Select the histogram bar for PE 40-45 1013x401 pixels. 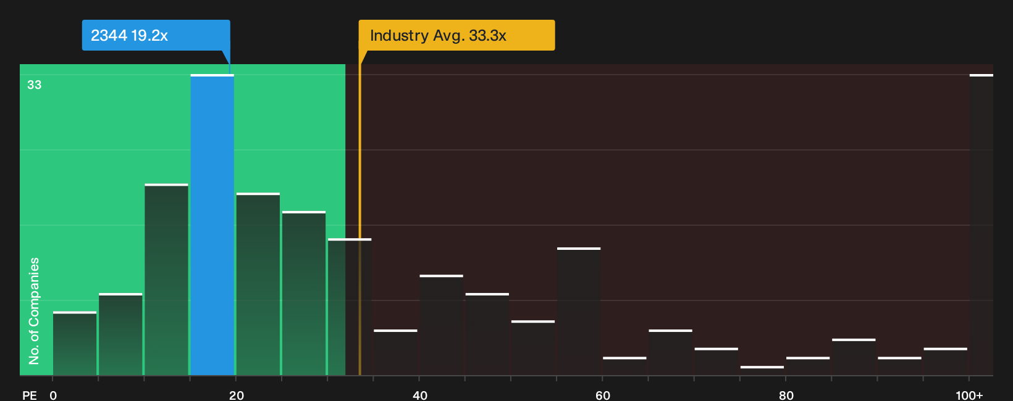pyautogui.click(x=441, y=325)
